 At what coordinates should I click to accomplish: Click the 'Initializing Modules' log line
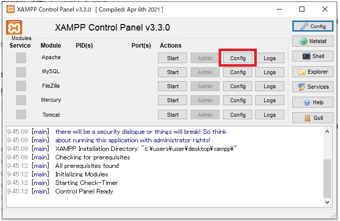pos(82,174)
